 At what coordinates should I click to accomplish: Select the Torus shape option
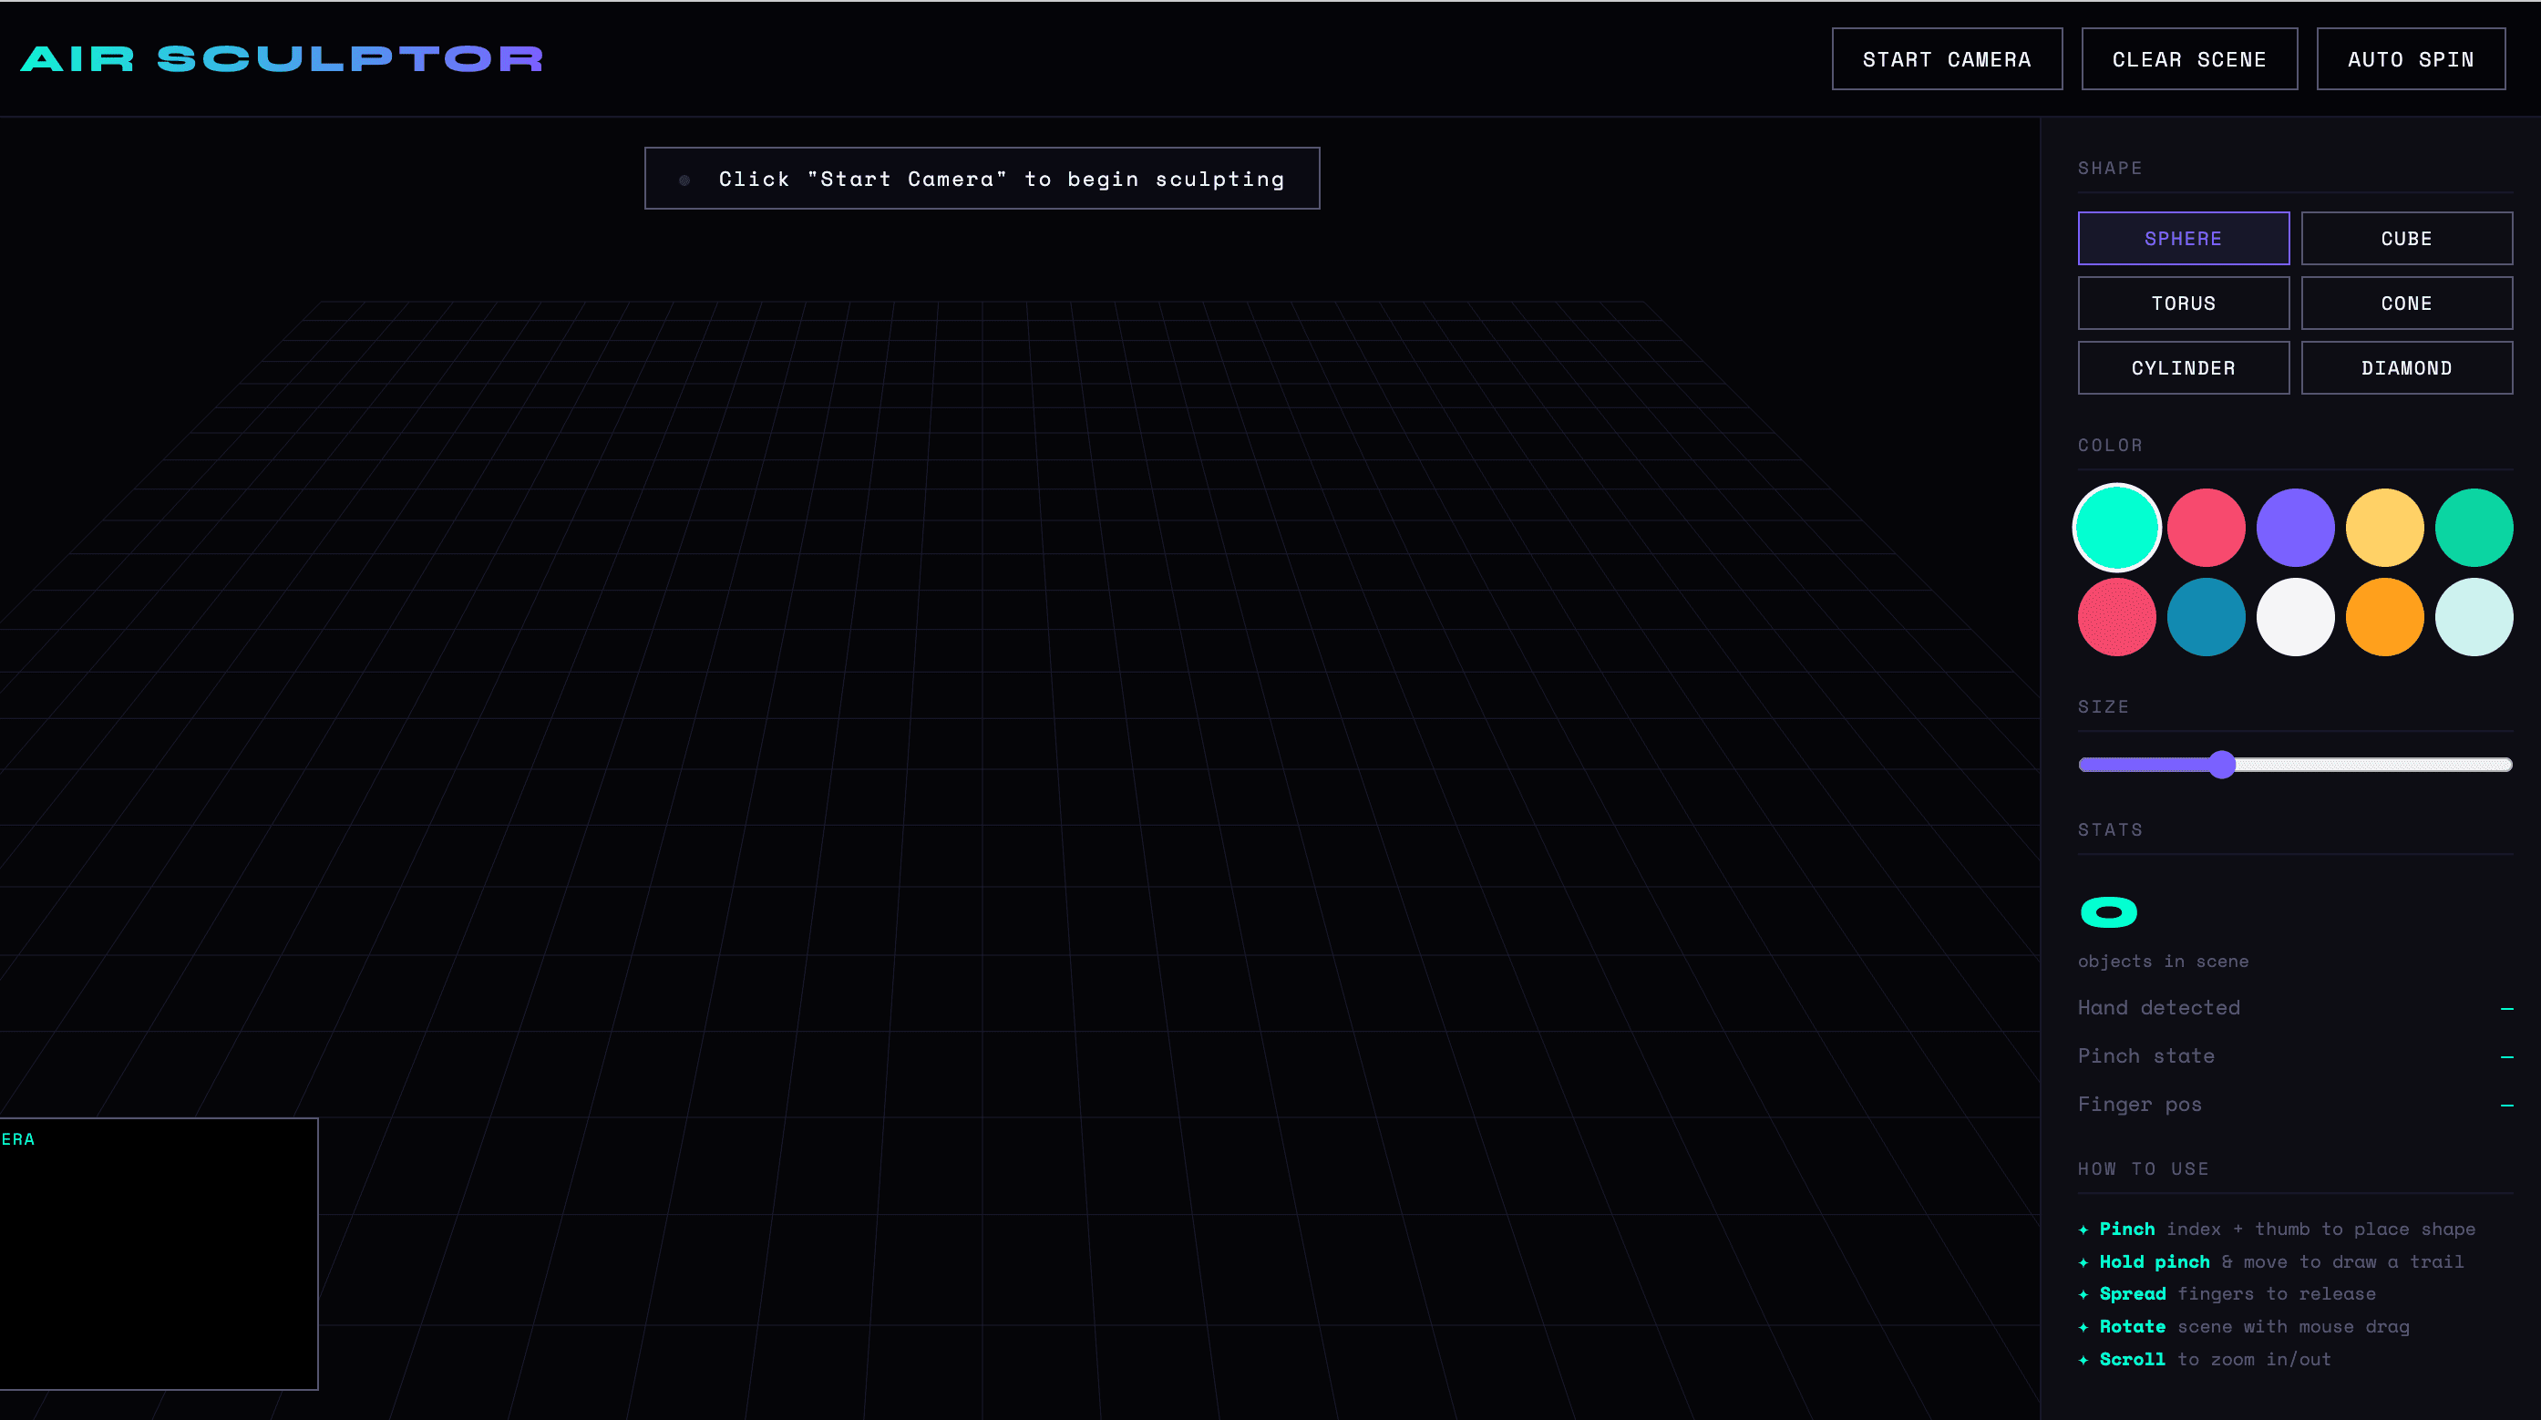2183,303
